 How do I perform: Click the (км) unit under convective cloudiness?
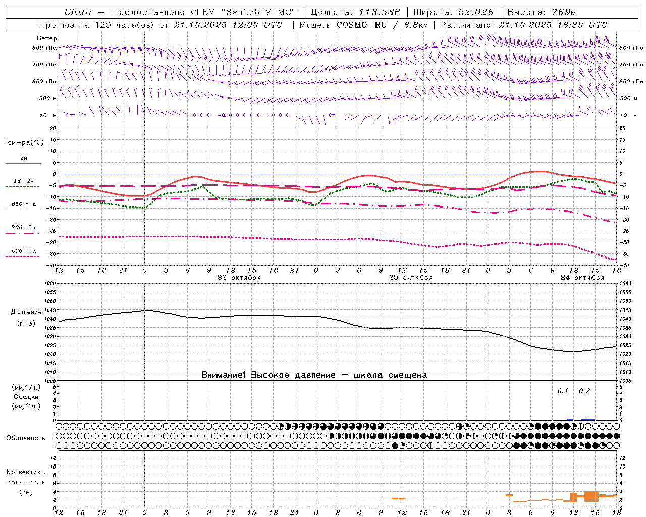[26, 492]
